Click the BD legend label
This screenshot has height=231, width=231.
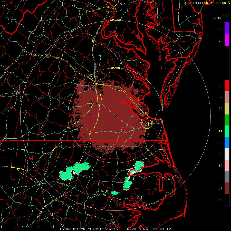coord(220,109)
